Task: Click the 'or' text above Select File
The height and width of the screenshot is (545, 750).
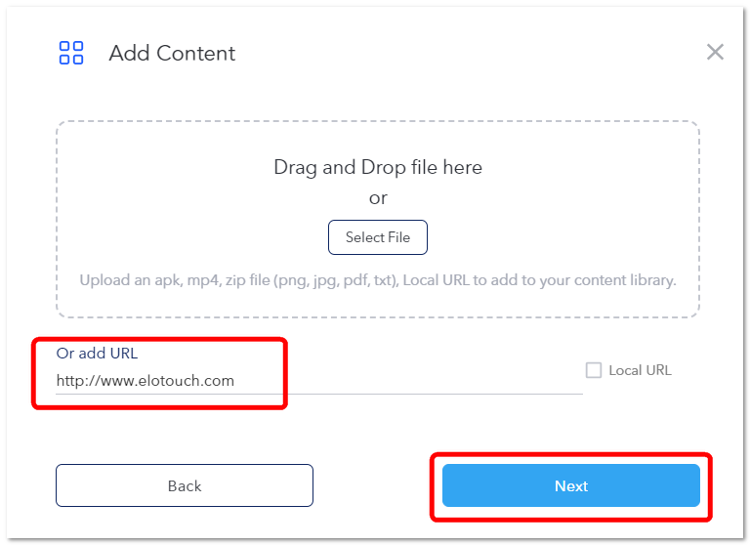Action: pos(378,198)
